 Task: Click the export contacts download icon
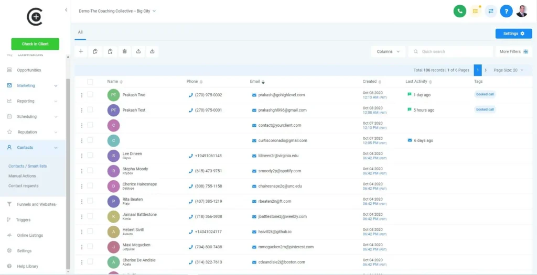coord(152,51)
